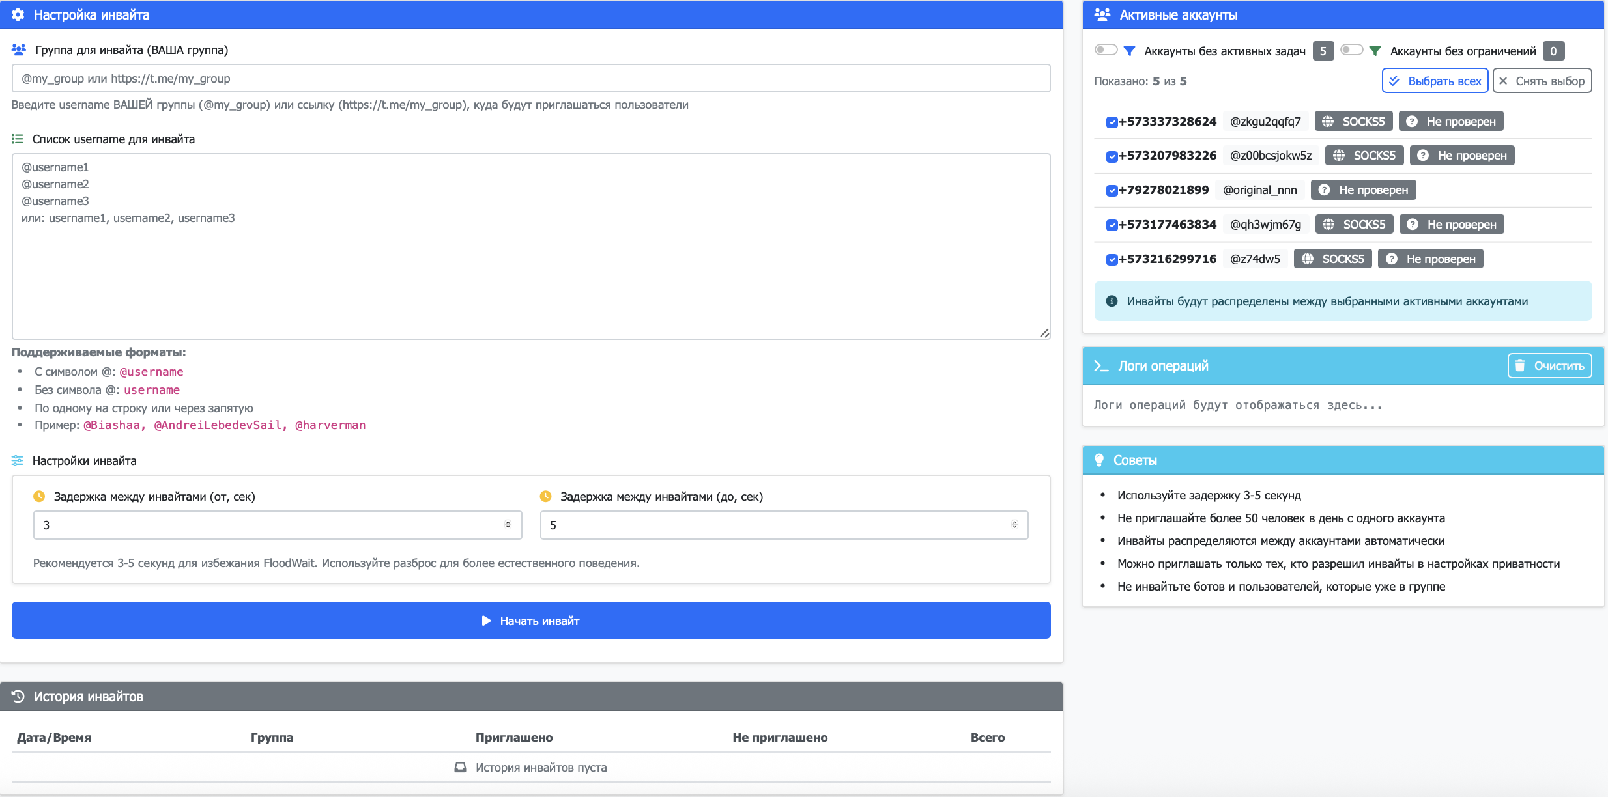Focus the group username input field

[x=530, y=79]
